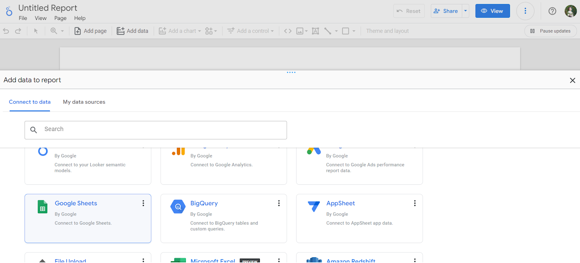Viewport: 580px width, 263px height.
Task: Open the zoom level dropdown arrow
Action: tap(62, 31)
